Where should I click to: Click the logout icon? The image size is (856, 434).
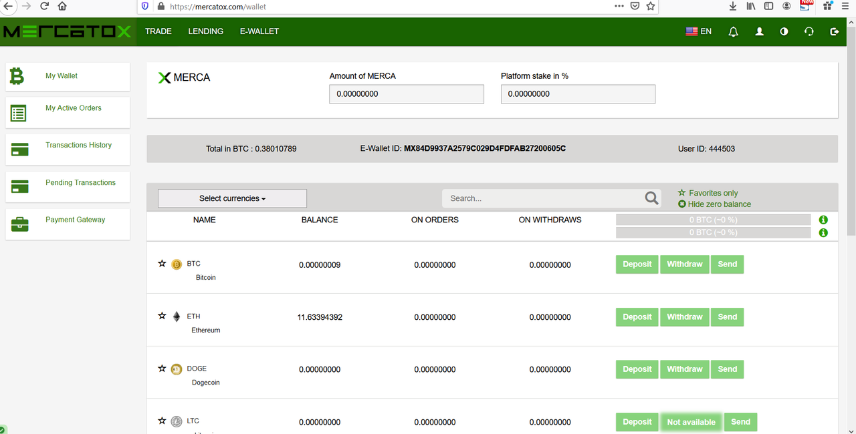pos(834,31)
